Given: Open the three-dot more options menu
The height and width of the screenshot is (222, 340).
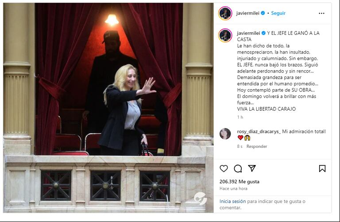Looking at the screenshot, I should (321, 13).
